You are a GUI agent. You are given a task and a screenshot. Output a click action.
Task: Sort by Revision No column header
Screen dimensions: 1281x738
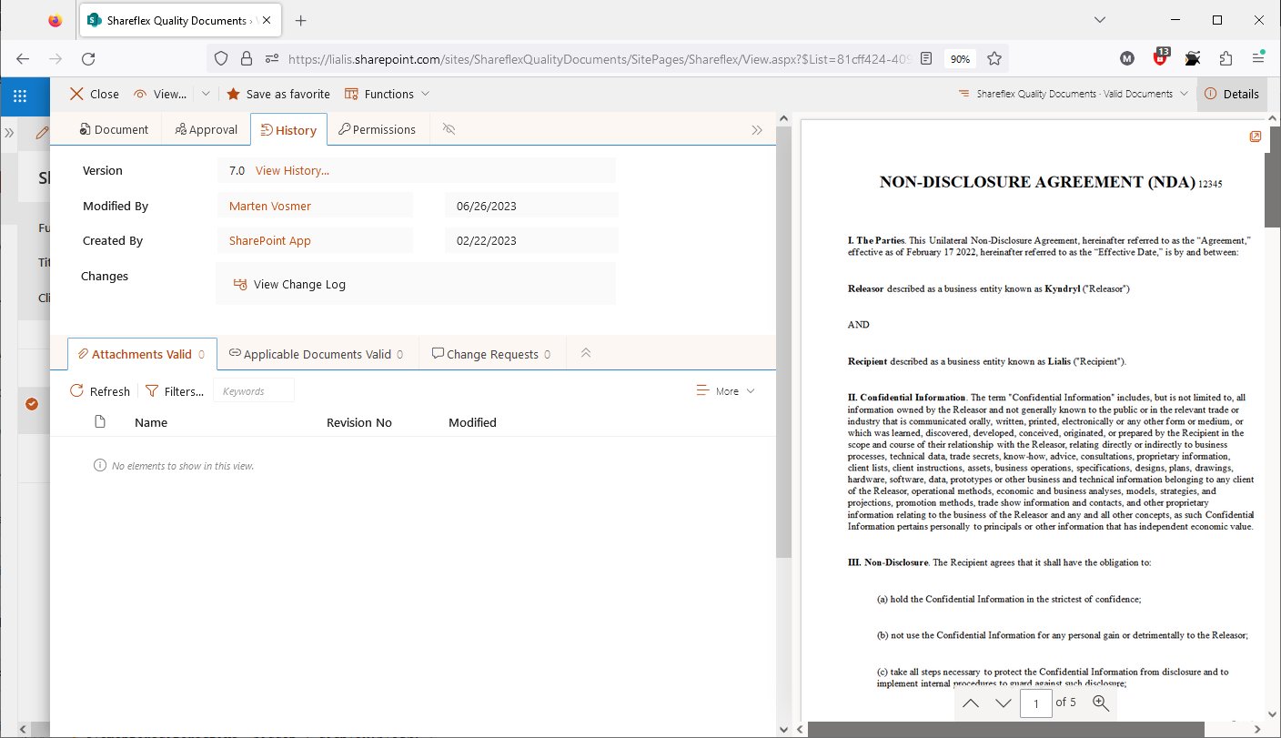coord(359,422)
